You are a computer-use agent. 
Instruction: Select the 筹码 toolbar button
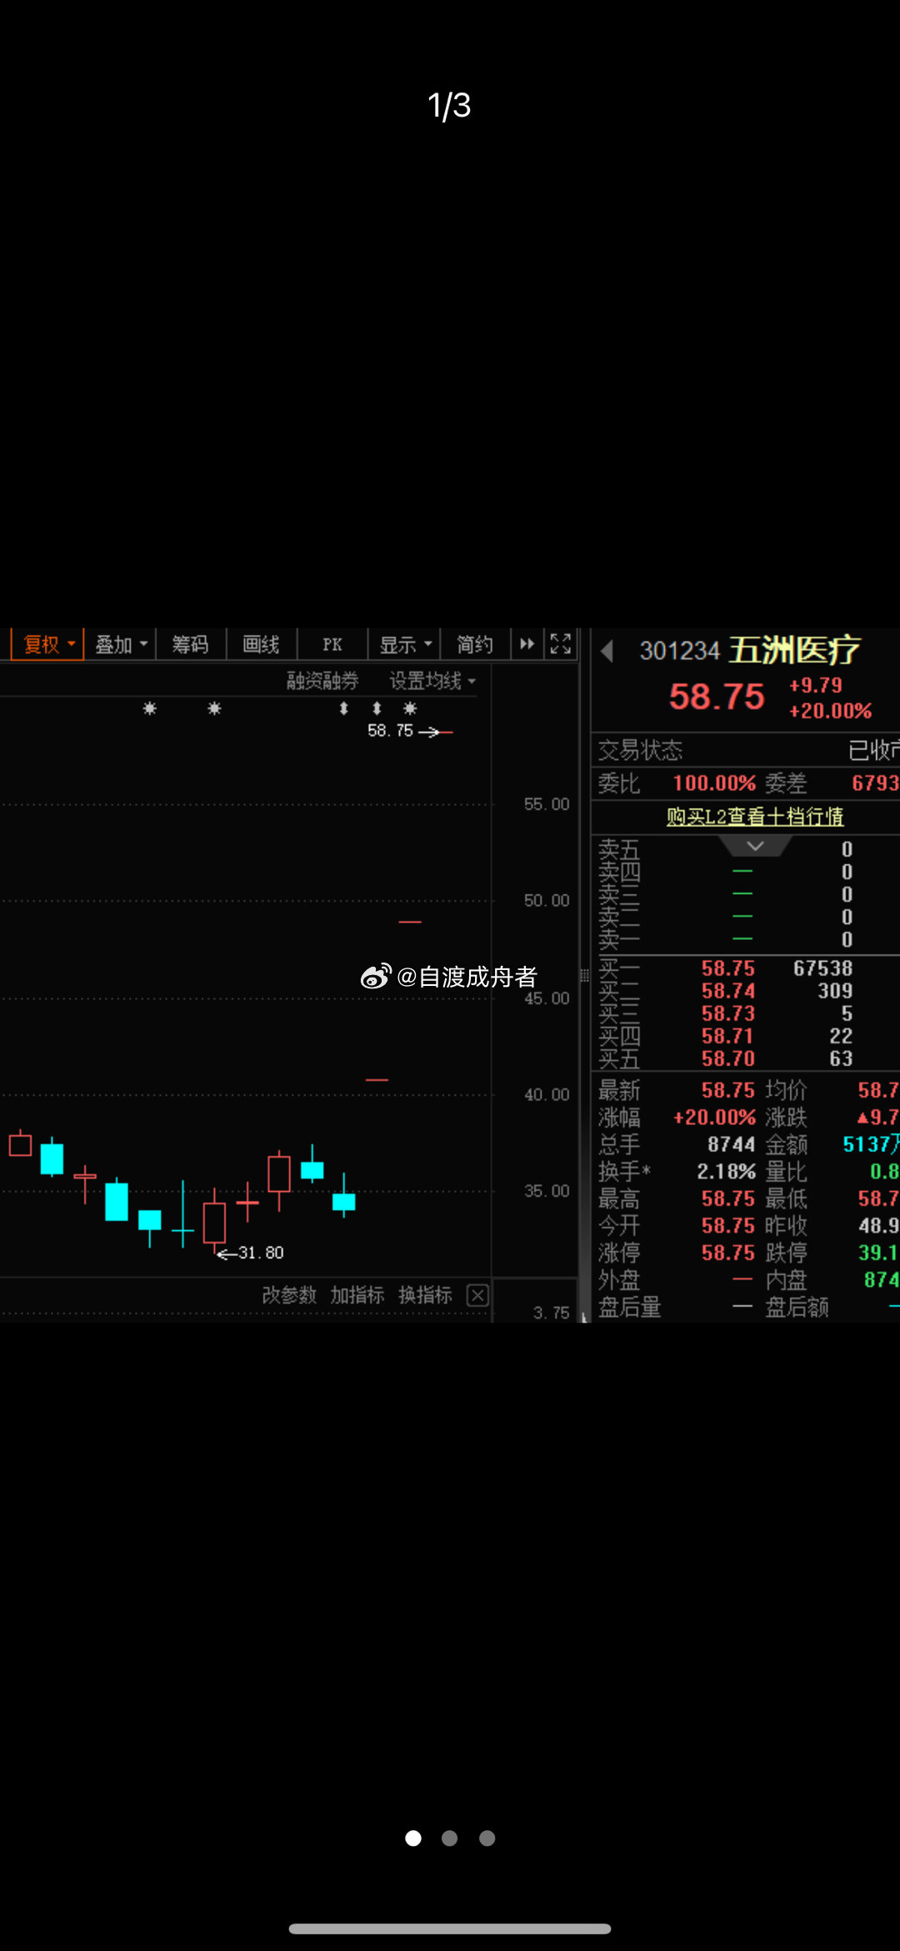tap(190, 644)
